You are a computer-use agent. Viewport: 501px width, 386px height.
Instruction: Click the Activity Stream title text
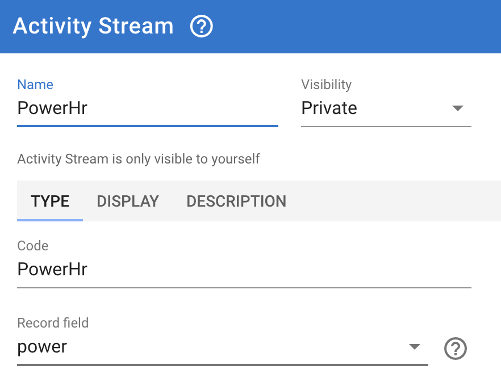point(93,26)
